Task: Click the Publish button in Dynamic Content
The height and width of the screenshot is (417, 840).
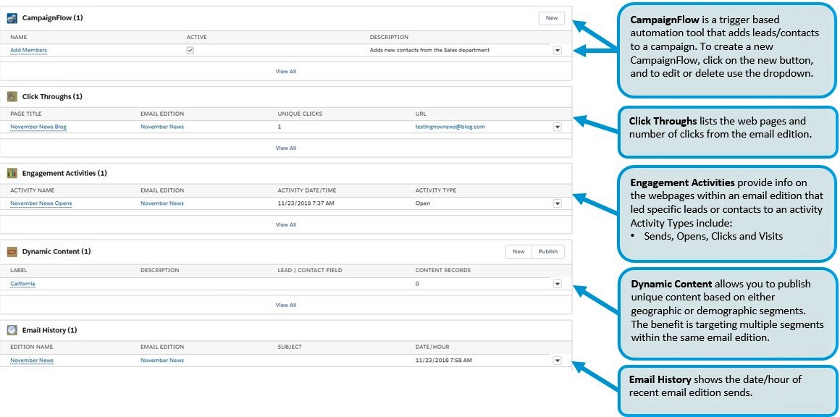Action: (548, 251)
